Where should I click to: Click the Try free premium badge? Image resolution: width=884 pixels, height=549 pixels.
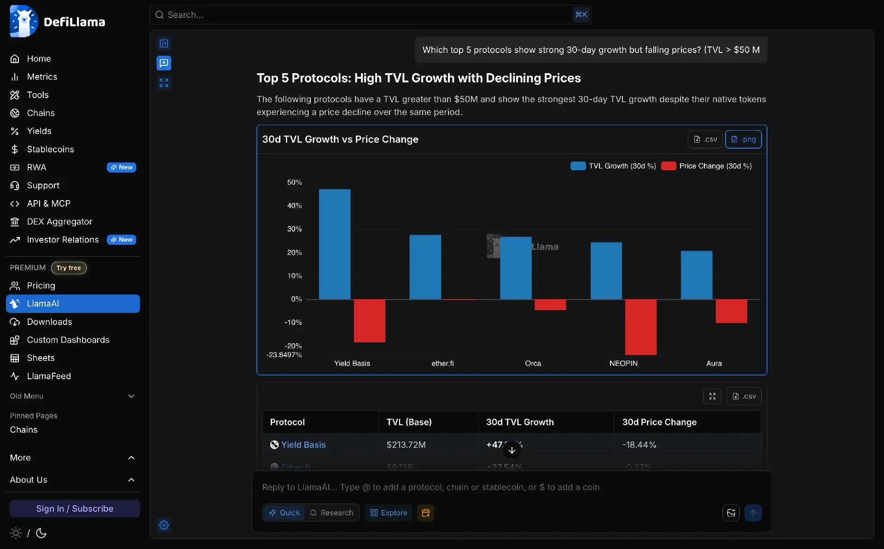[69, 268]
